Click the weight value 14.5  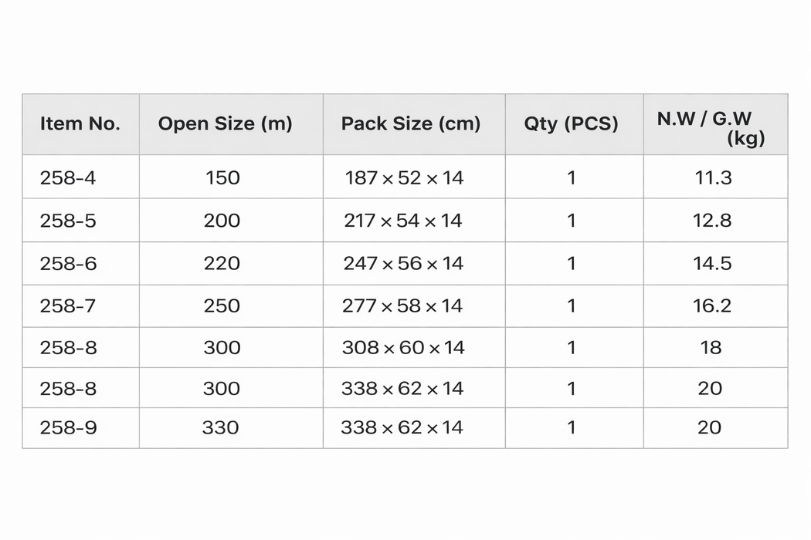(x=712, y=264)
